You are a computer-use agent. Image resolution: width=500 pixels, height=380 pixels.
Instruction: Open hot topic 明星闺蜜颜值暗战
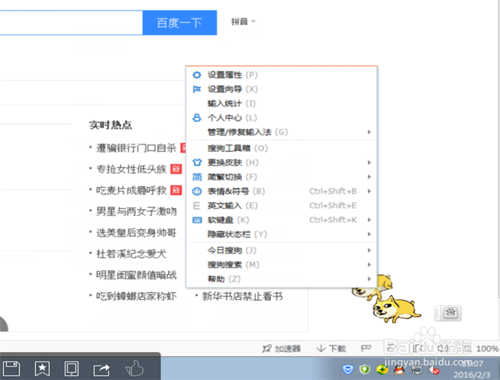pos(136,275)
